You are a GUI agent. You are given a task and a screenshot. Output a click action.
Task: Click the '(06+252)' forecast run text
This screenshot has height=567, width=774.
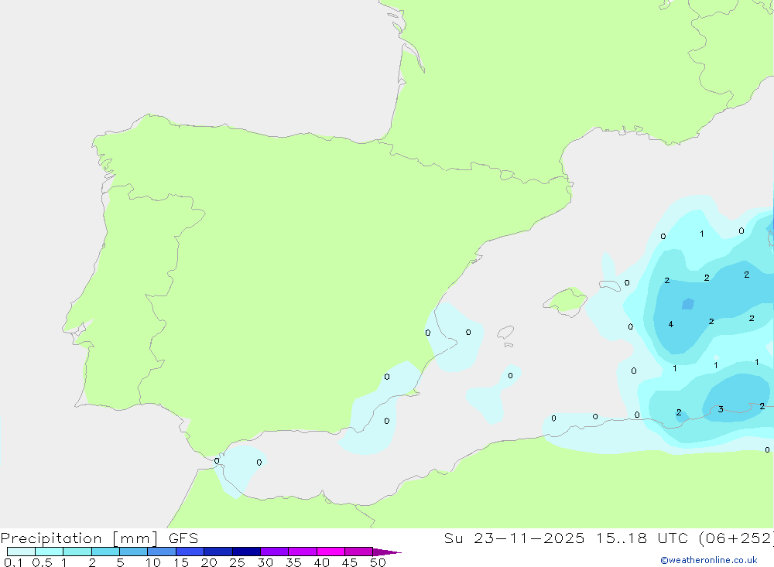click(736, 538)
